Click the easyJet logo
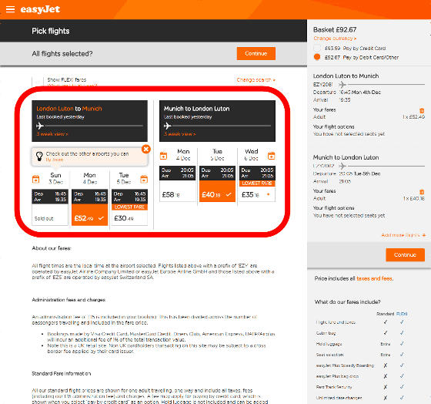Image resolution: width=431 pixels, height=404 pixels. pyautogui.click(x=40, y=9)
